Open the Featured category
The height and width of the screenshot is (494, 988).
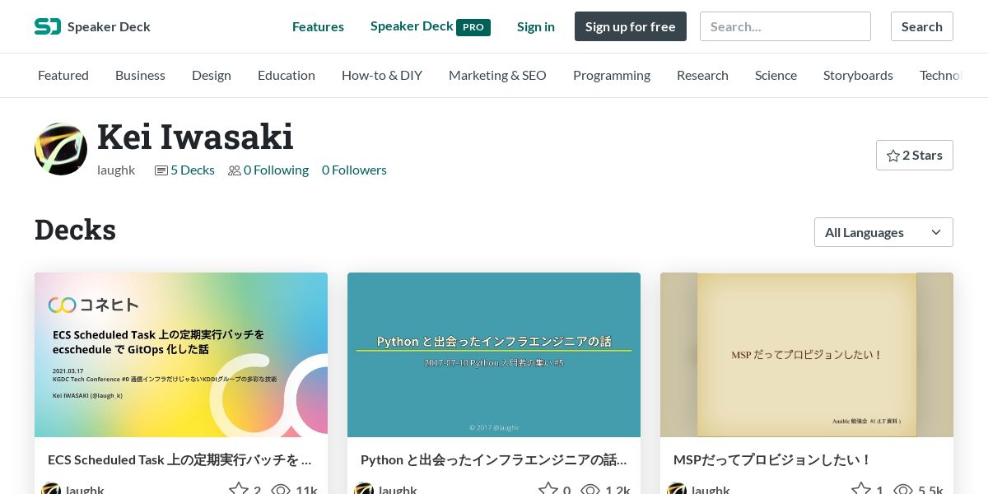(63, 75)
